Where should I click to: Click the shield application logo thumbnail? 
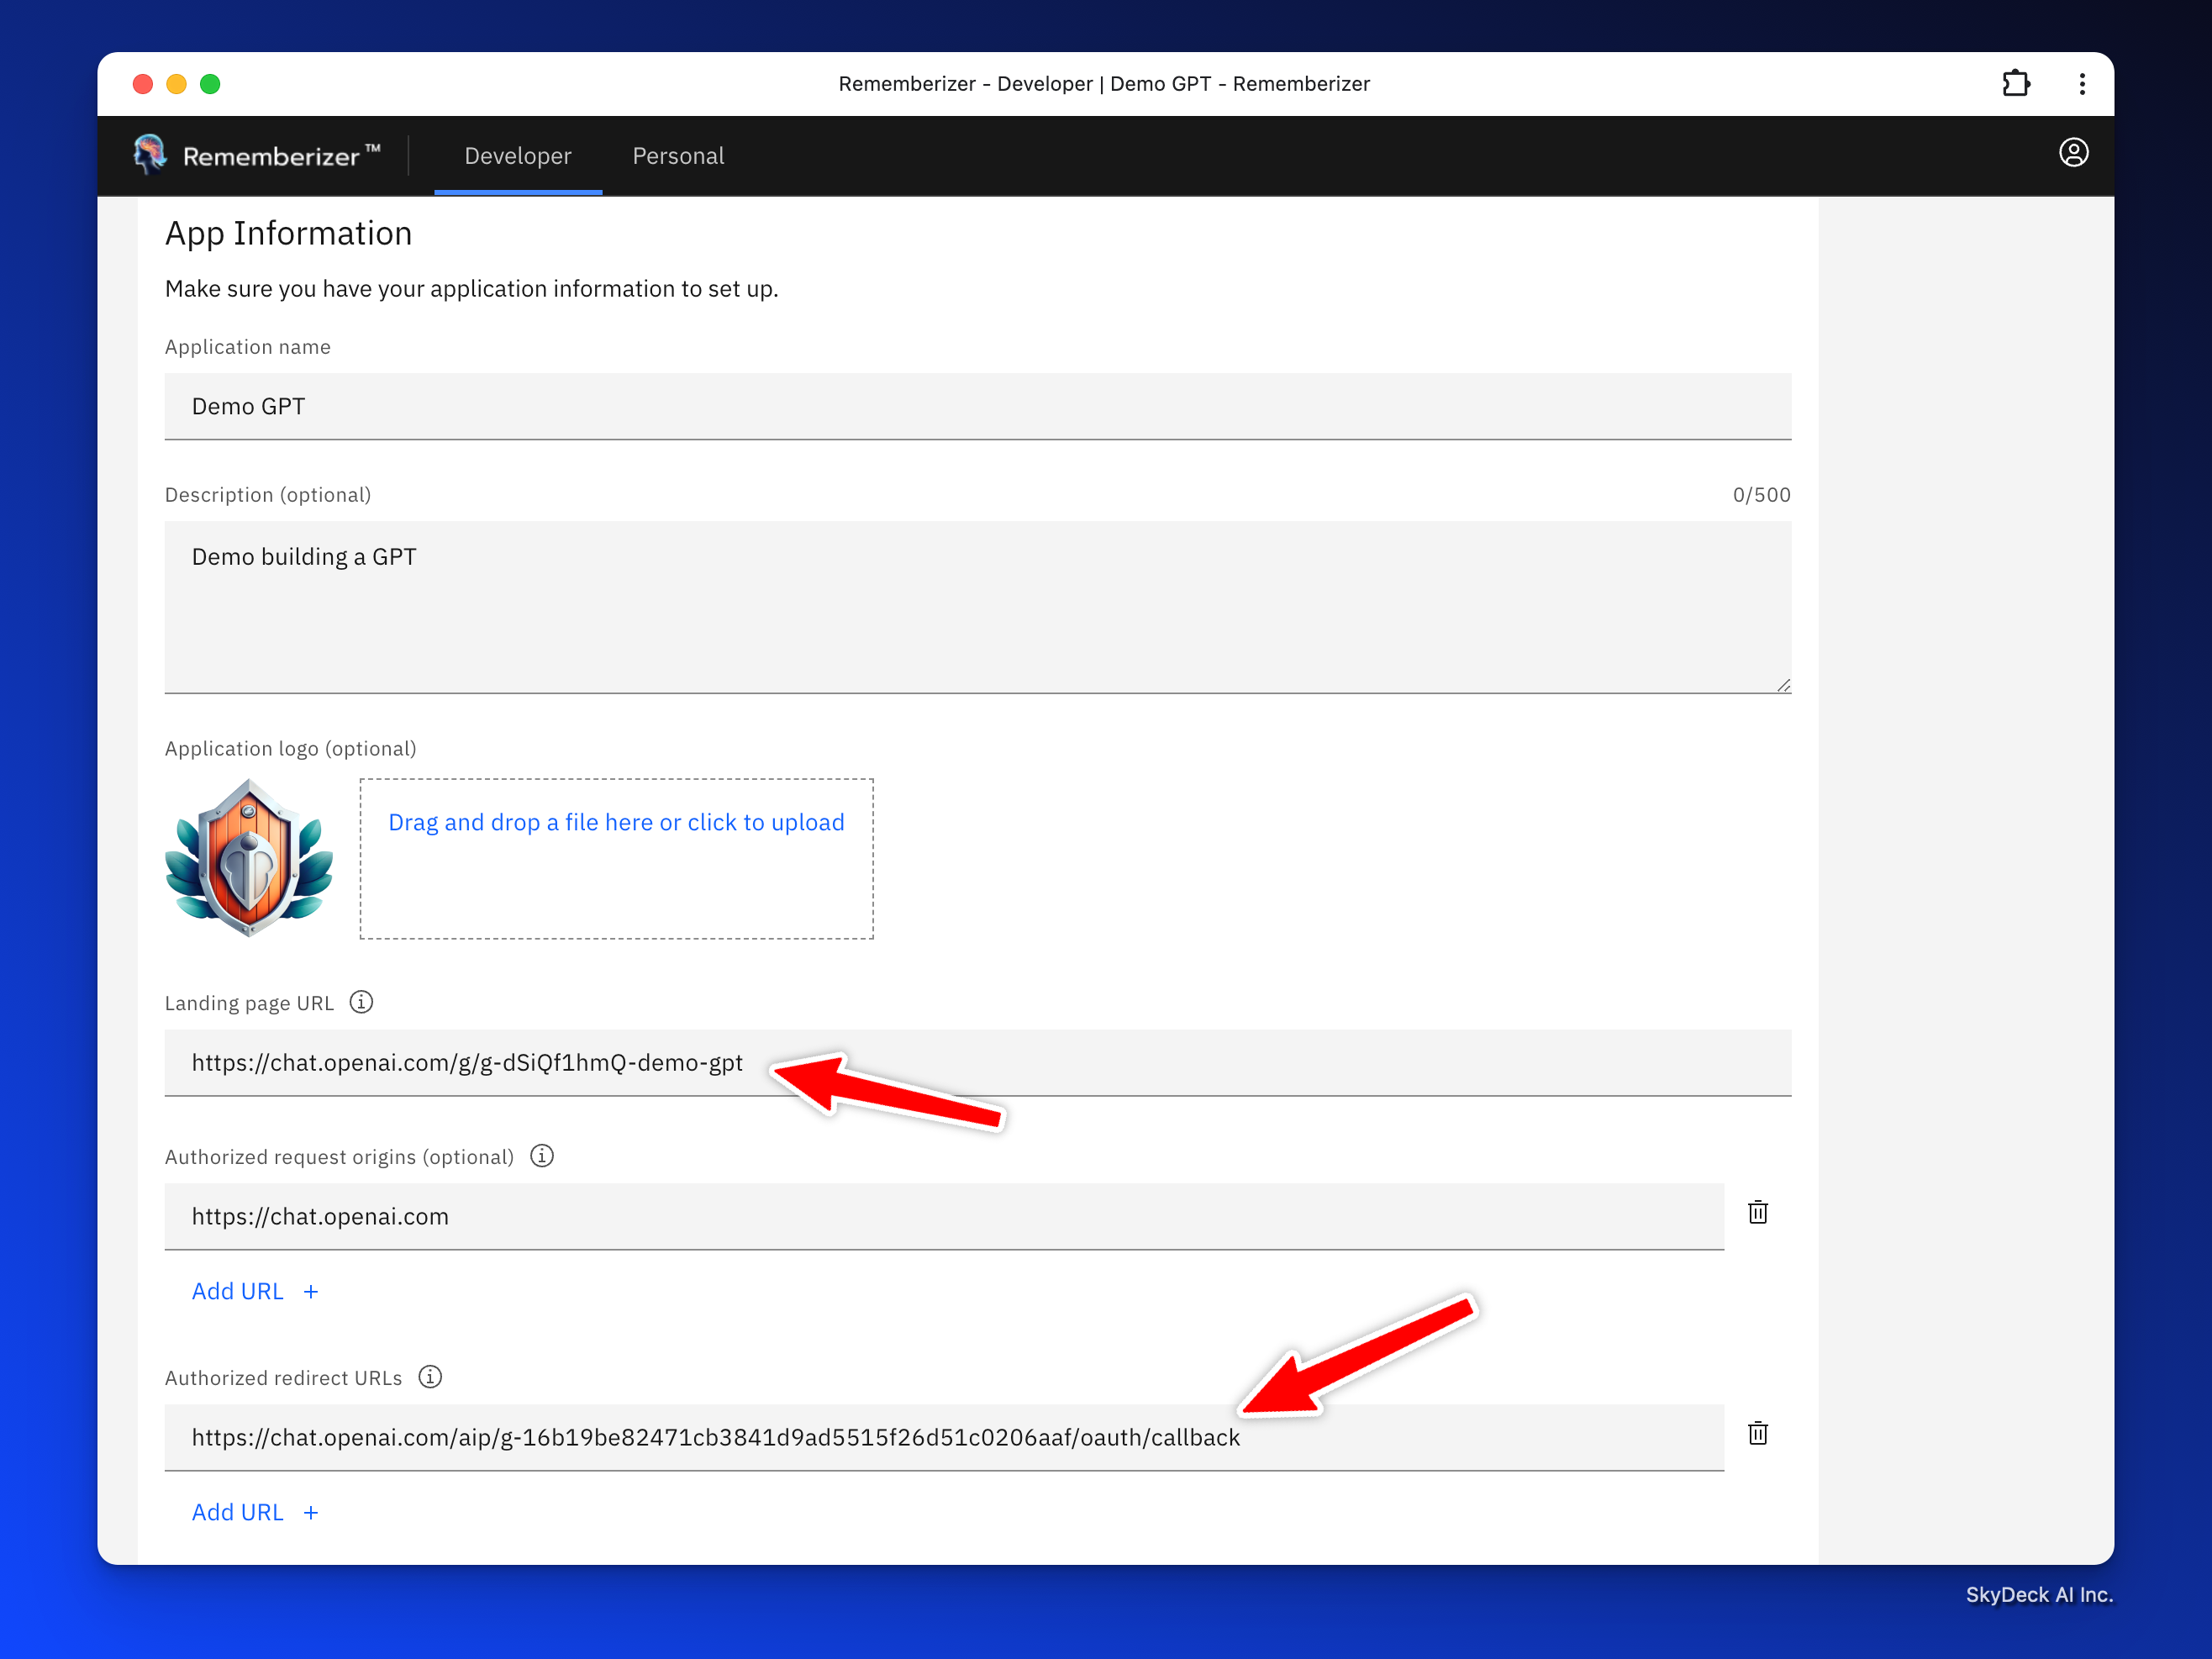tap(248, 858)
